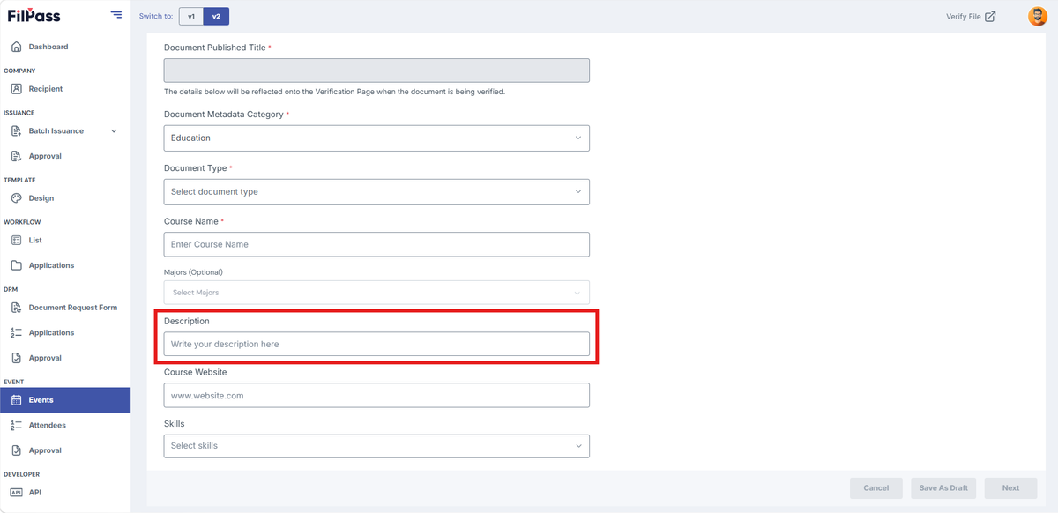Click the Issuance Approval icon
The width and height of the screenshot is (1058, 513).
(16, 156)
